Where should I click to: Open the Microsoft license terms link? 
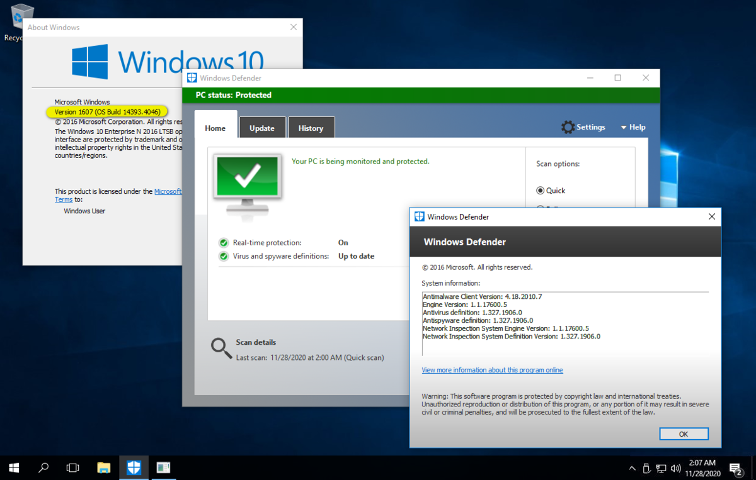[168, 191]
